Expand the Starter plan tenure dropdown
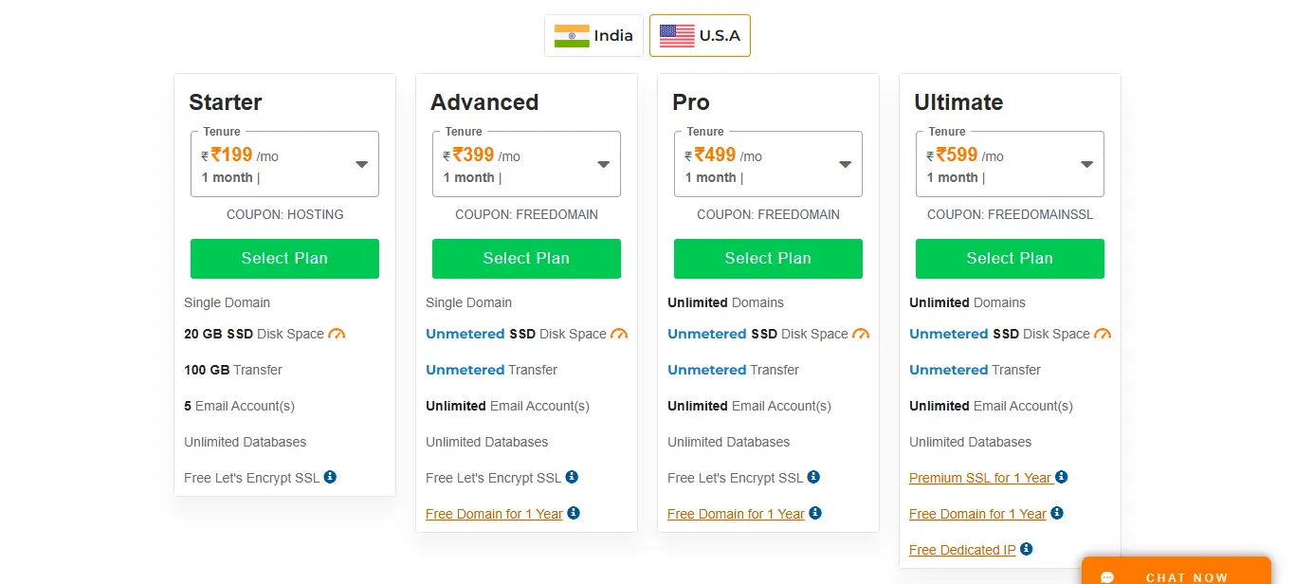This screenshot has width=1295, height=584. 361,163
